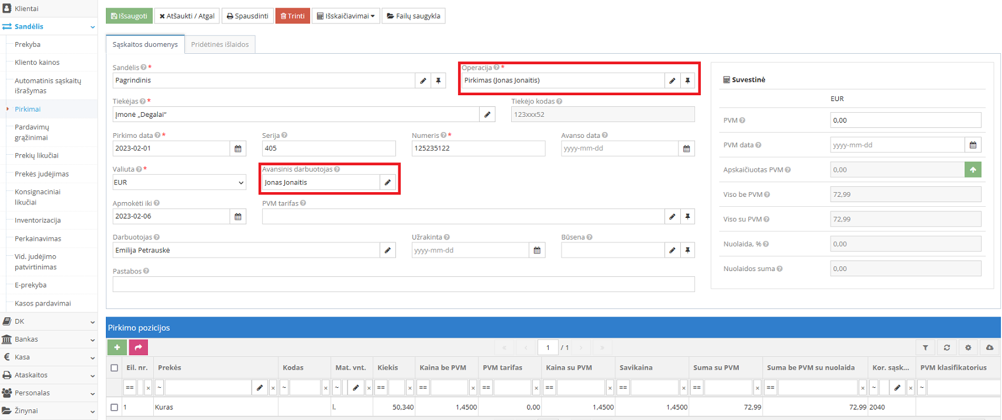Click the red Trinti delete button
1002x420 pixels.
[x=292, y=16]
